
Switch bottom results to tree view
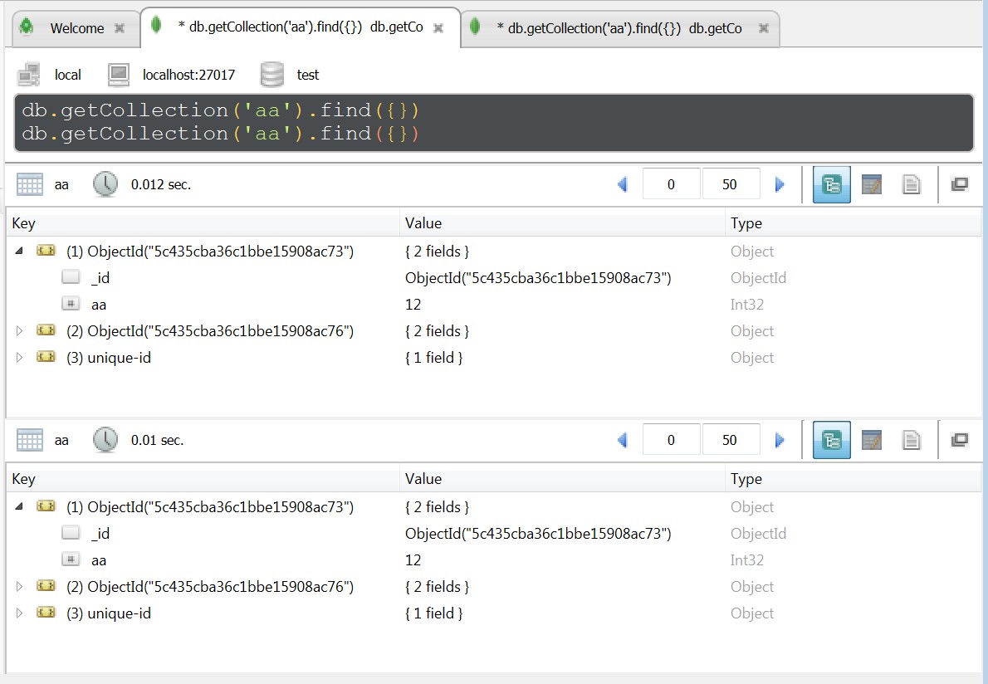(x=832, y=440)
